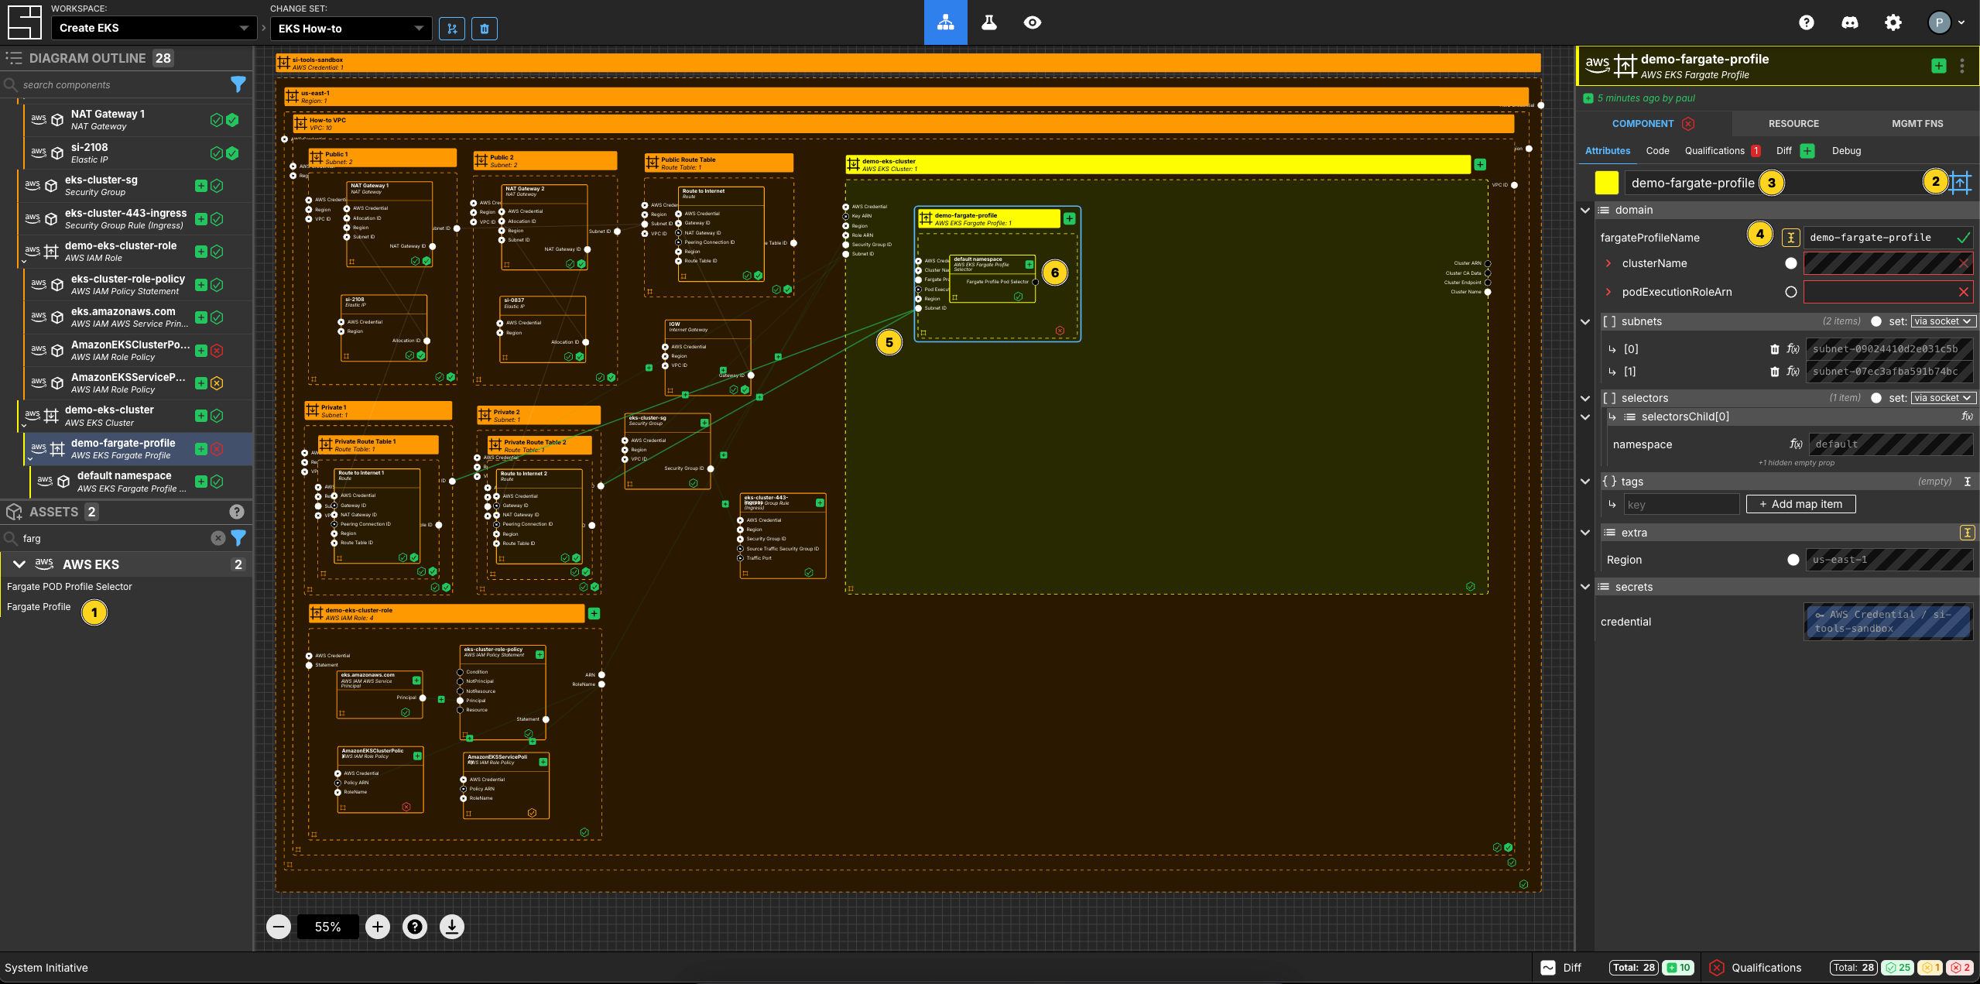Click the merge change set icon
Image resolution: width=1980 pixels, height=984 pixels.
pyautogui.click(x=452, y=29)
